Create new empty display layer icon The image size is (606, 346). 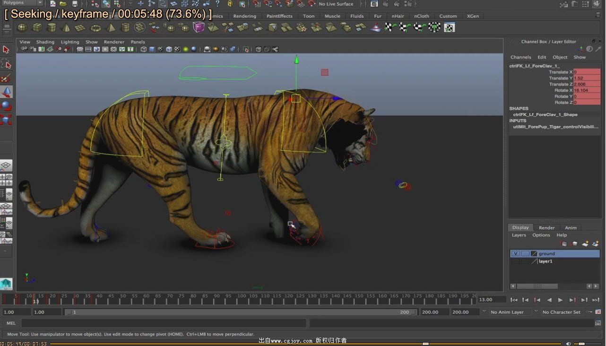[585, 243]
